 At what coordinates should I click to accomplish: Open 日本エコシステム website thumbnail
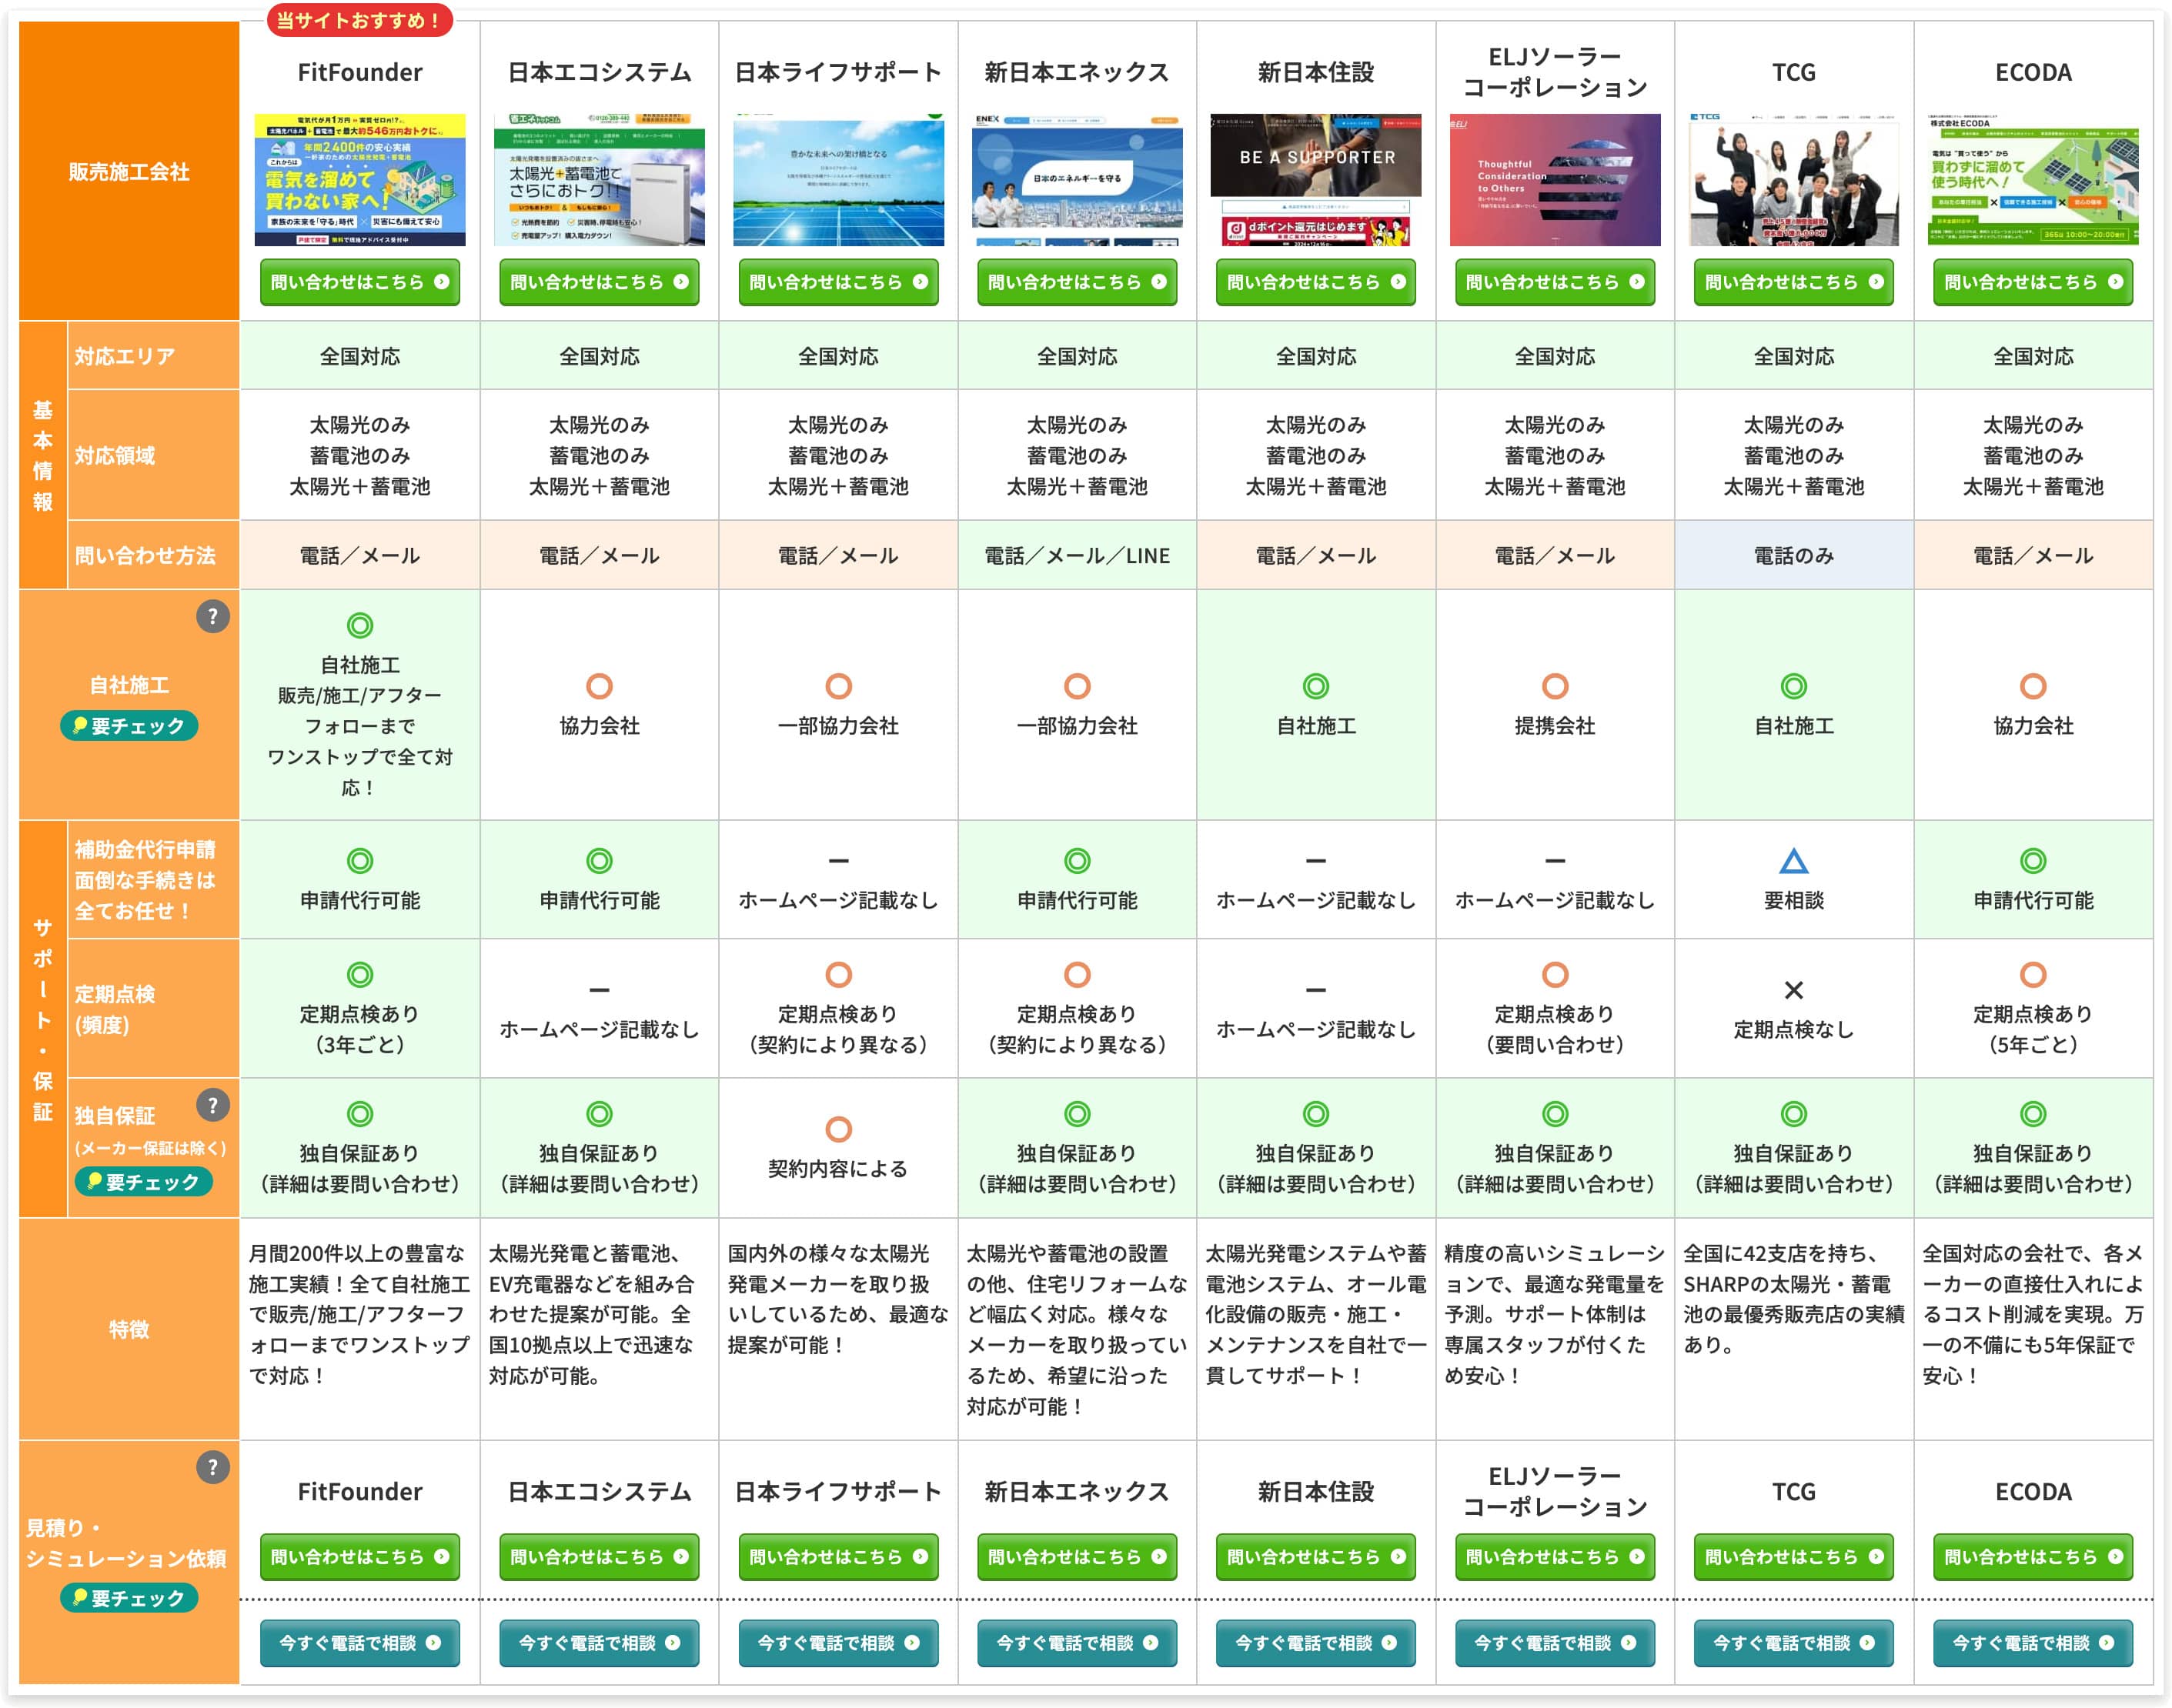(x=600, y=179)
